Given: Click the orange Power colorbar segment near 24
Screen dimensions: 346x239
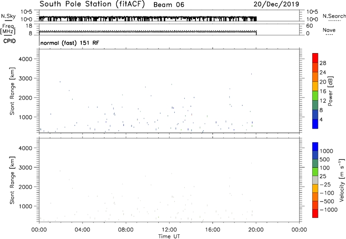Looking at the screenshot, I should coord(315,77).
